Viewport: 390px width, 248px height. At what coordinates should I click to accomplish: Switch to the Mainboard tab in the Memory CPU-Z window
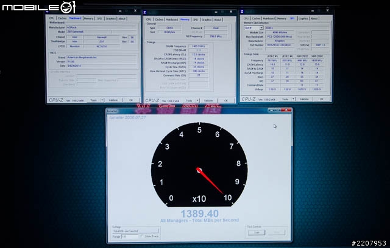click(x=172, y=19)
